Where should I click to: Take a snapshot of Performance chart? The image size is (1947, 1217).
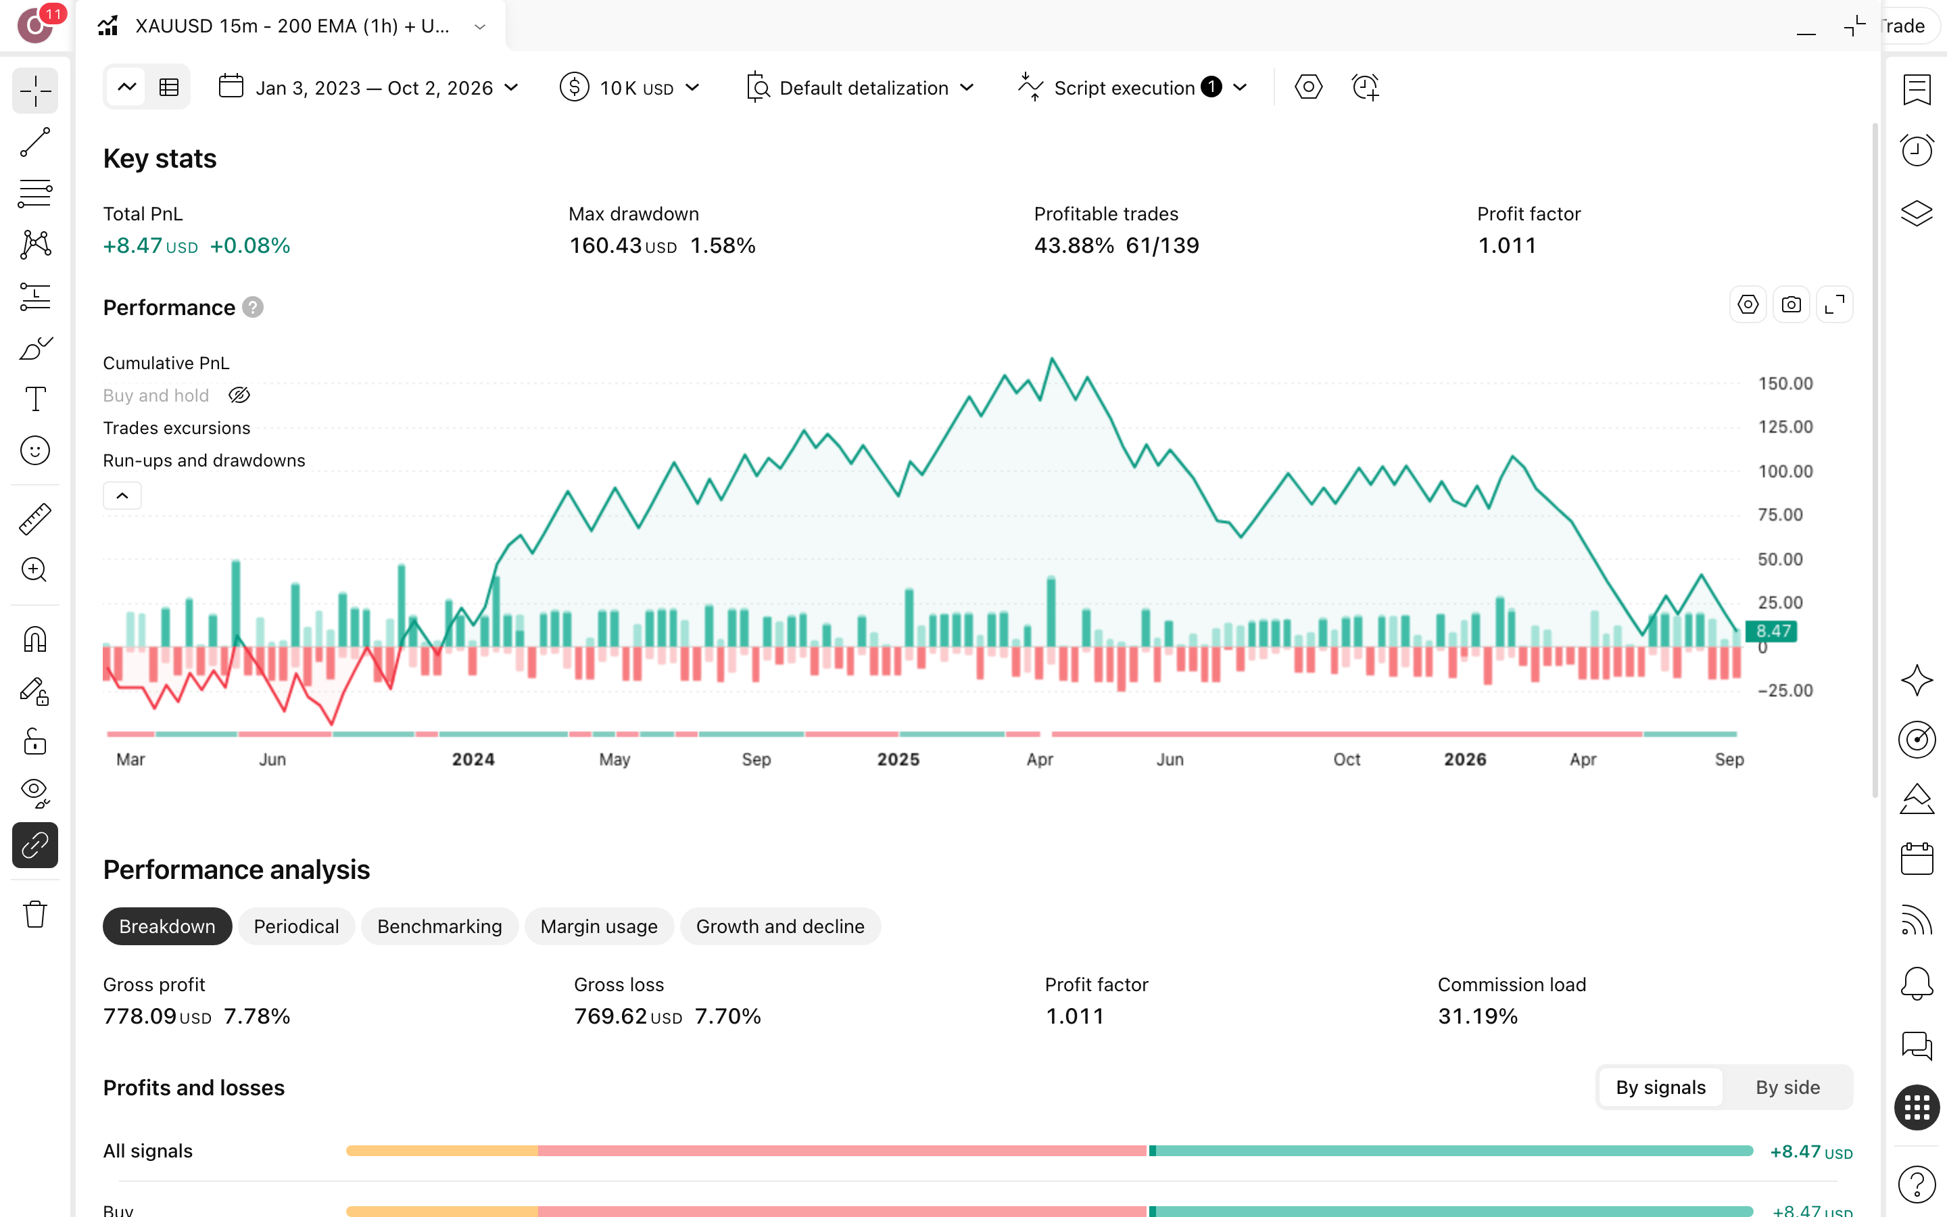point(1791,305)
